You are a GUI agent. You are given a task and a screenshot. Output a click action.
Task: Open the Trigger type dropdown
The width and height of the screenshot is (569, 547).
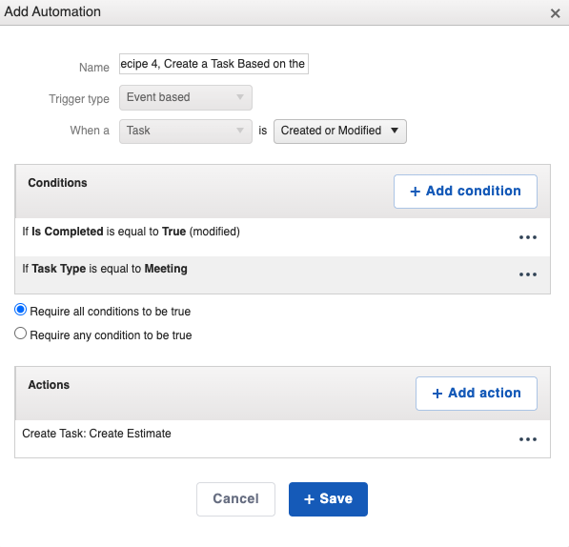(x=186, y=97)
